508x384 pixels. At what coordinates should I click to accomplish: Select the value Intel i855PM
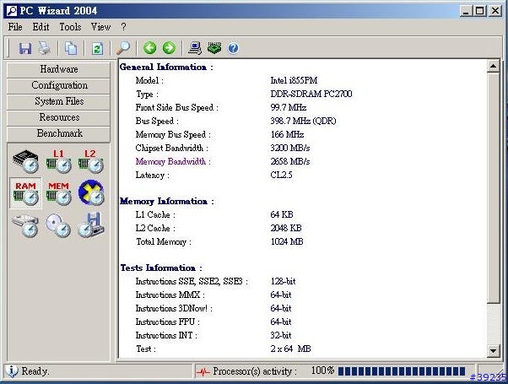[x=294, y=80]
